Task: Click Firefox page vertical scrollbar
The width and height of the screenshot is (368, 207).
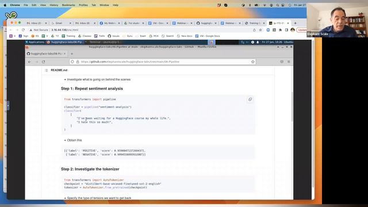Action: (x=292, y=107)
